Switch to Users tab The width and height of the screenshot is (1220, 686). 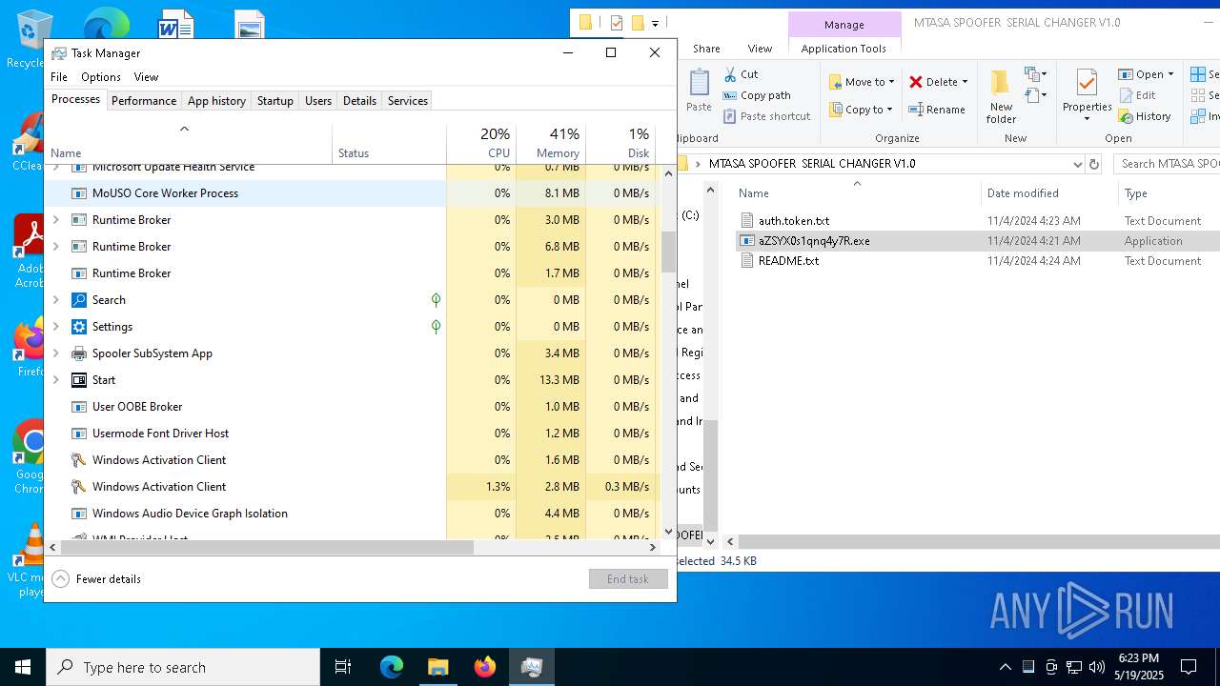[x=318, y=101]
